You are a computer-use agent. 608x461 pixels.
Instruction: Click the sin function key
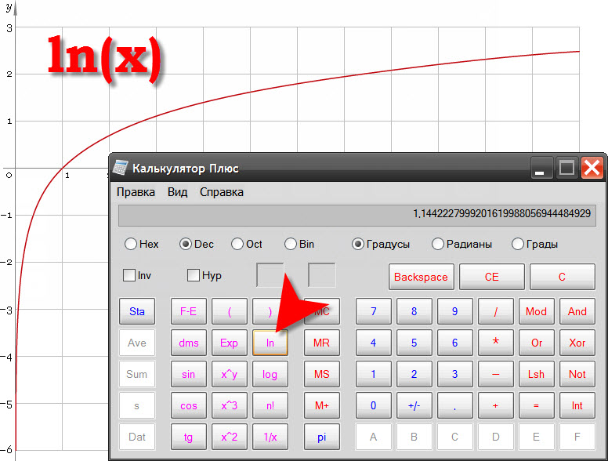coord(188,374)
